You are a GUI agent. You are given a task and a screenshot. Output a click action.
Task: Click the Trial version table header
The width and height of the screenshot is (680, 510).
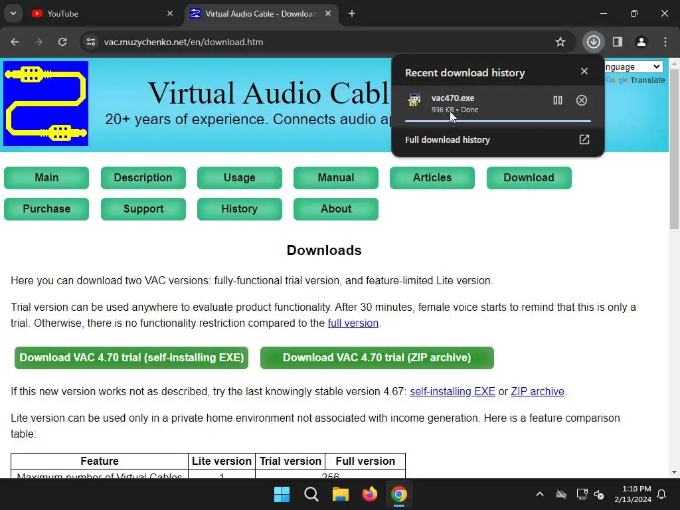290,461
